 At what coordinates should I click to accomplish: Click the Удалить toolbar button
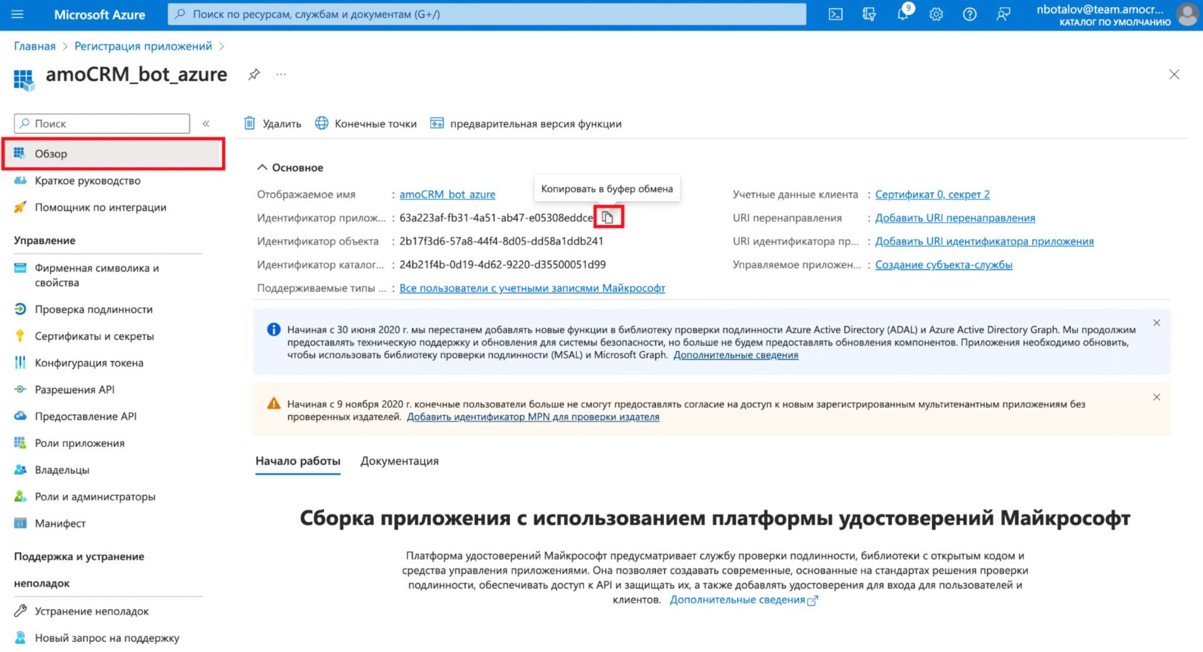pos(273,123)
